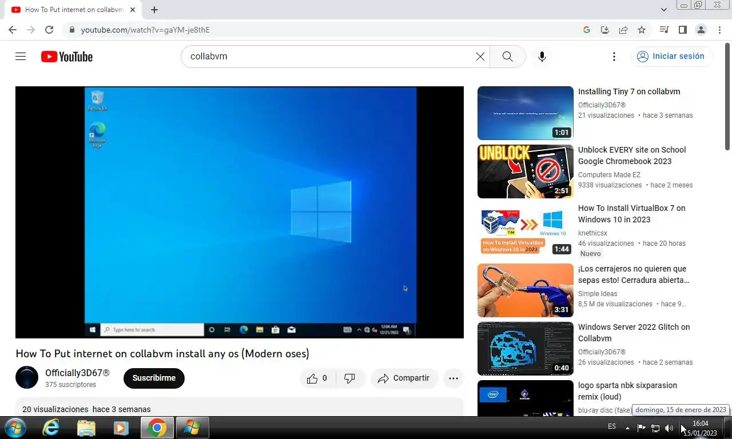The width and height of the screenshot is (732, 439).
Task: Open Chrome profile avatar icon
Action: coord(701,30)
